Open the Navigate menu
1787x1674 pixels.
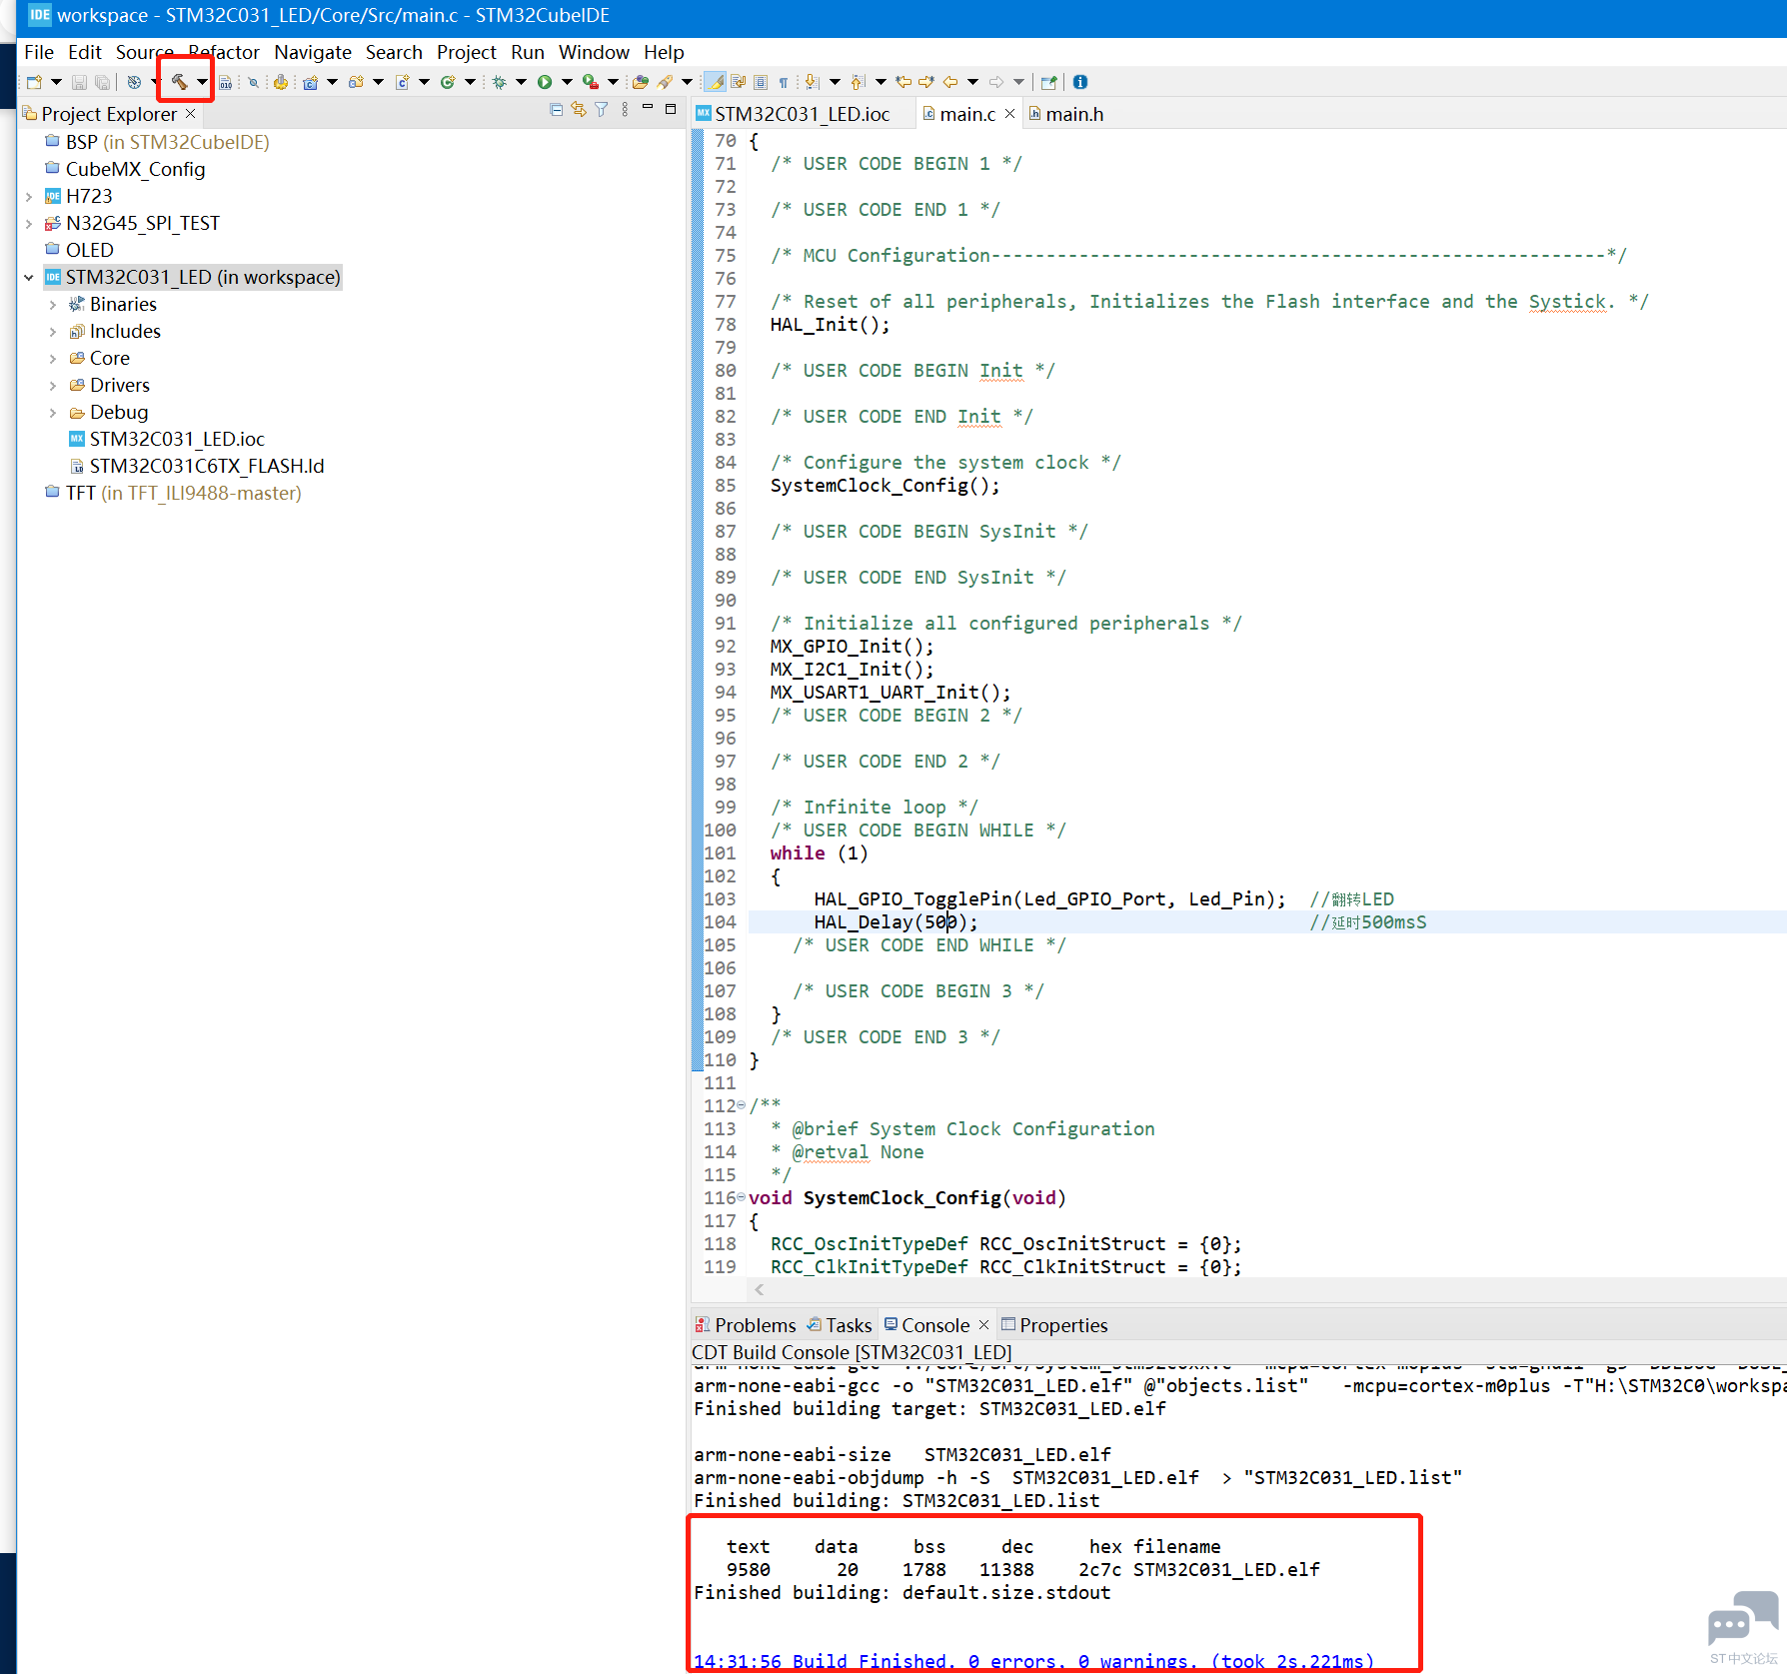pos(313,52)
